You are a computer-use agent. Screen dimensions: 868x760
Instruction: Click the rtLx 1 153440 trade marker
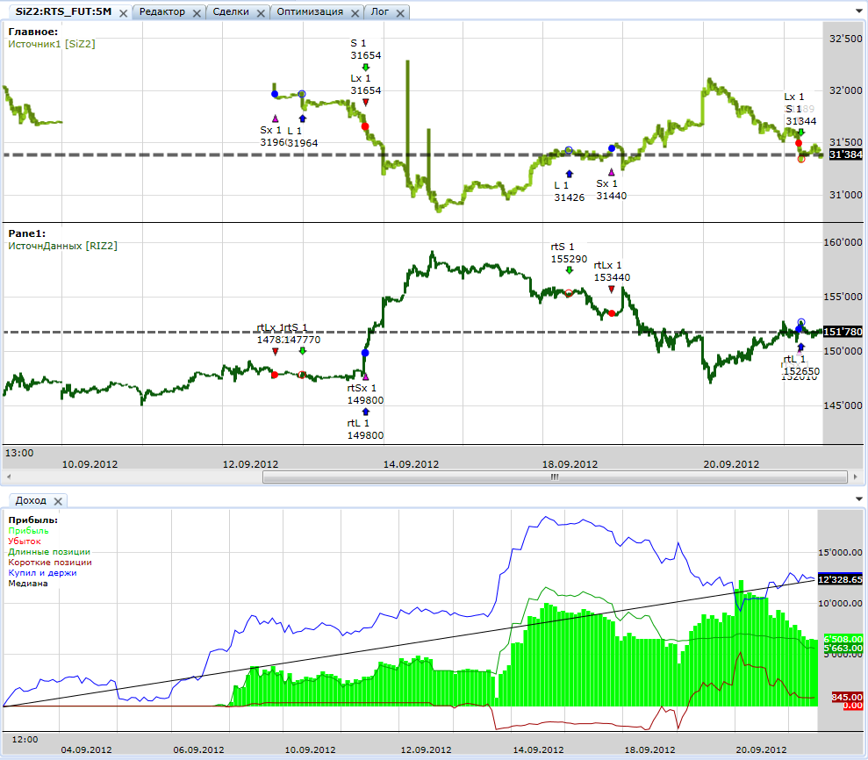pos(611,289)
